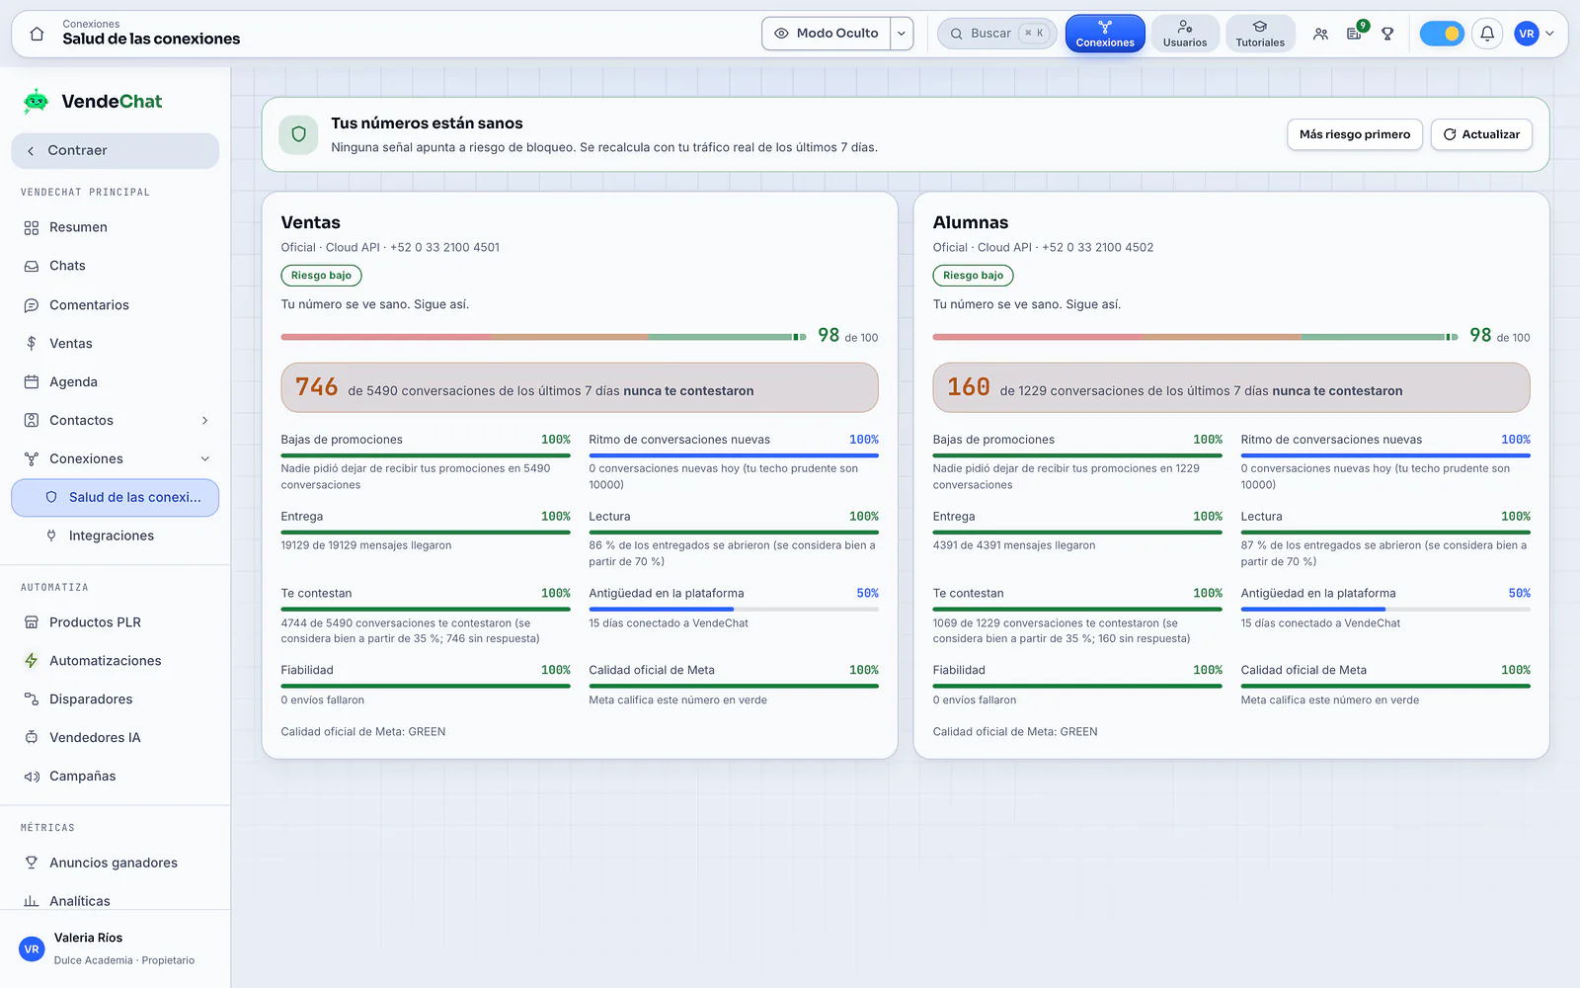Click the Buscar search field
Image resolution: width=1580 pixels, height=988 pixels.
point(996,34)
